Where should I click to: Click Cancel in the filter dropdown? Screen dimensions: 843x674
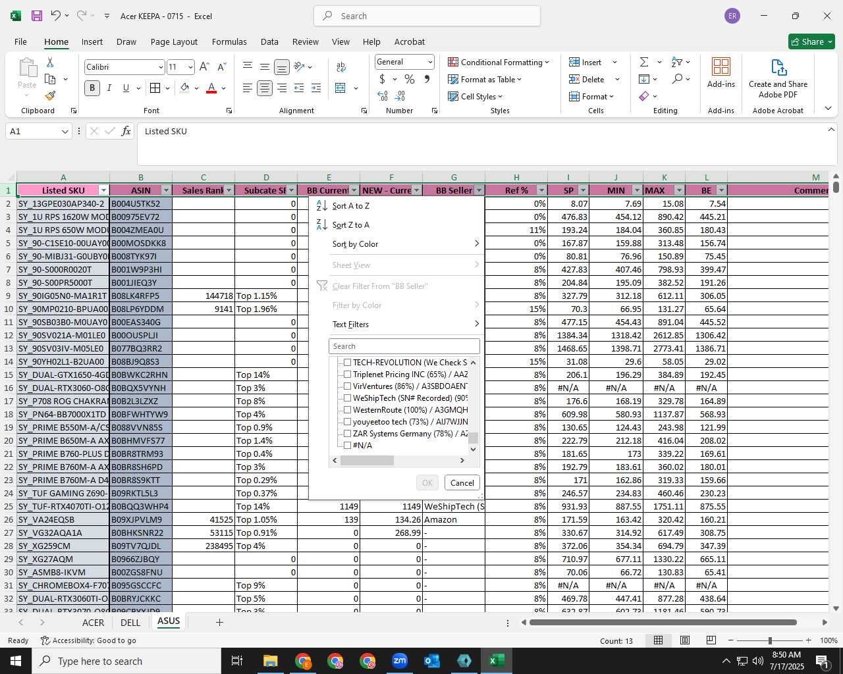pos(462,482)
